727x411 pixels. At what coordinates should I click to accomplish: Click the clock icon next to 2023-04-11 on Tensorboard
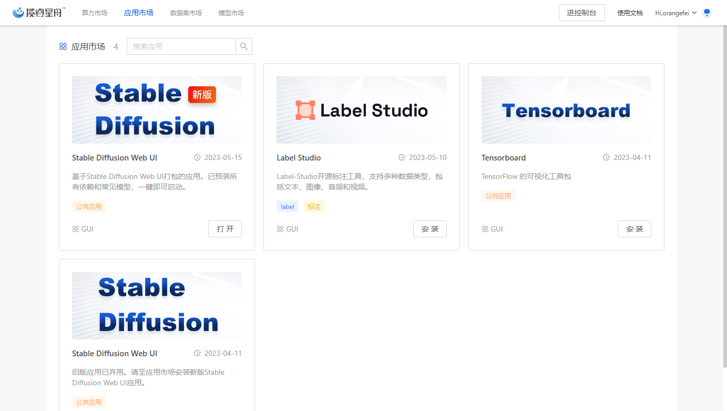[x=607, y=157]
